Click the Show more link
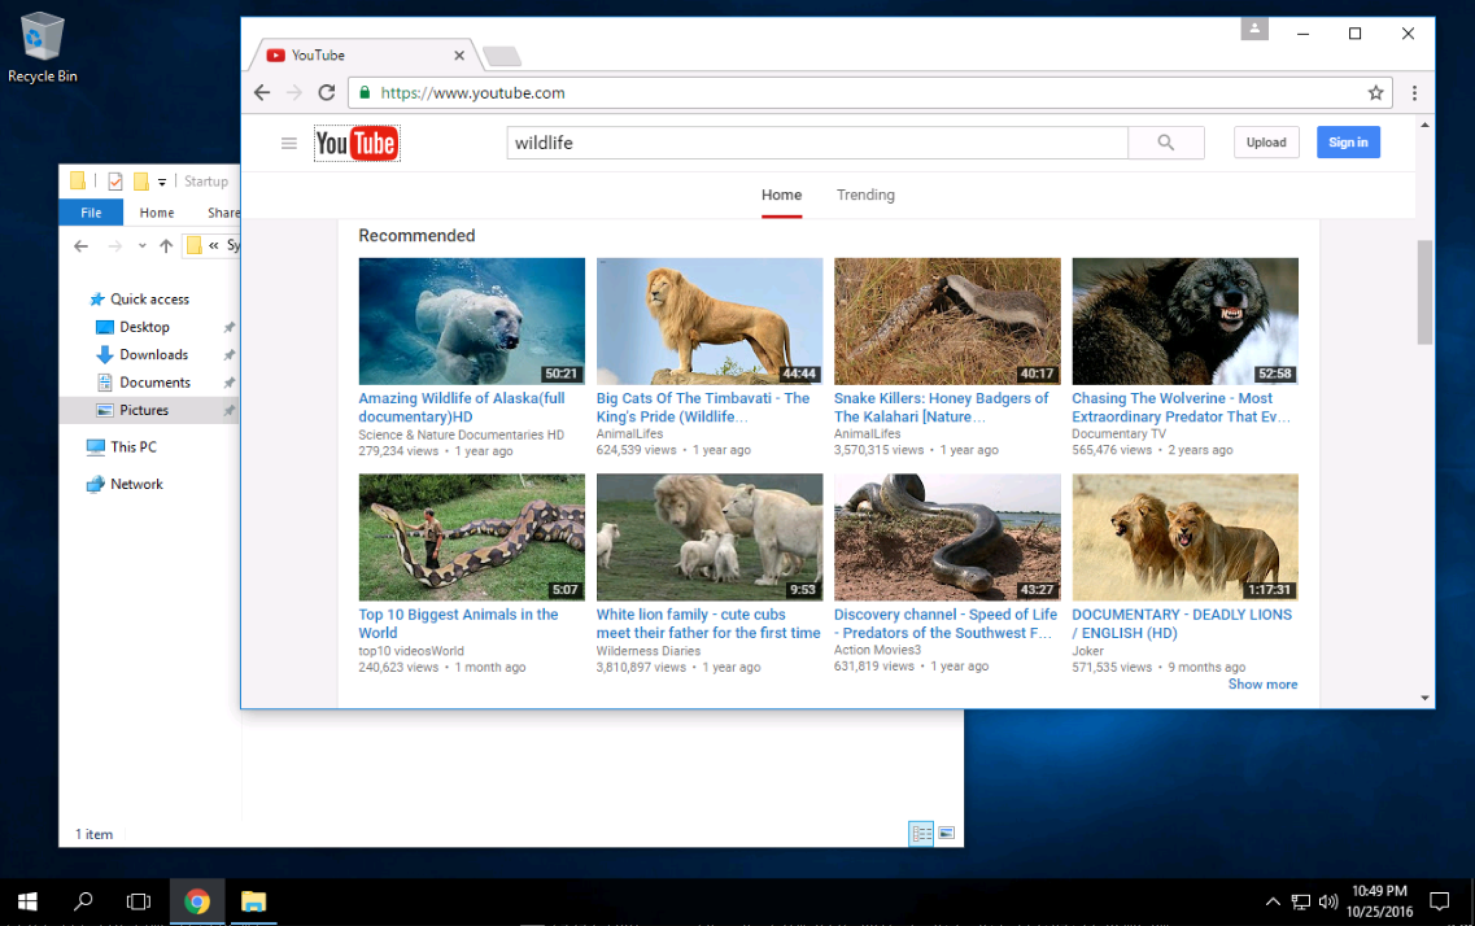The height and width of the screenshot is (926, 1475). click(x=1262, y=684)
